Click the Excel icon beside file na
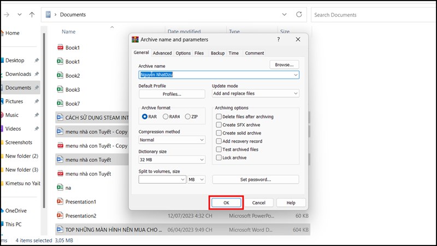Viewport: 437px width, 246px height. 60,188
